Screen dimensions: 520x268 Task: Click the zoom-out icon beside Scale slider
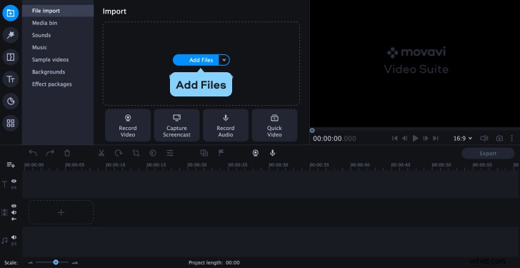click(31, 263)
